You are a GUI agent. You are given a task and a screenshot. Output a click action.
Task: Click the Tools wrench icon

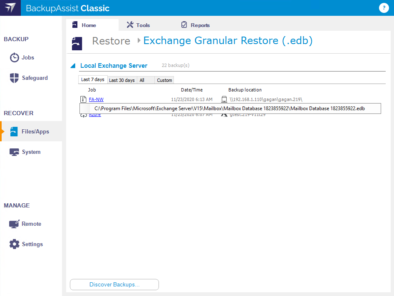[130, 25]
